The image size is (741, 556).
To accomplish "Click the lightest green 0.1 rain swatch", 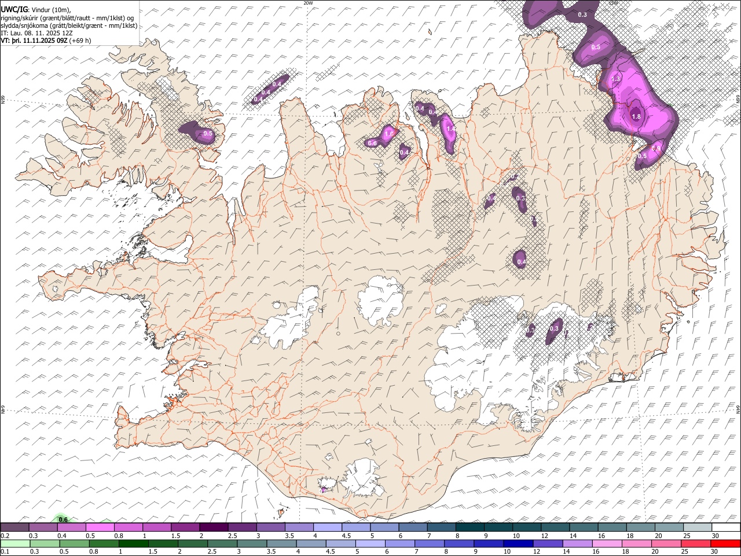I will coord(15,543).
